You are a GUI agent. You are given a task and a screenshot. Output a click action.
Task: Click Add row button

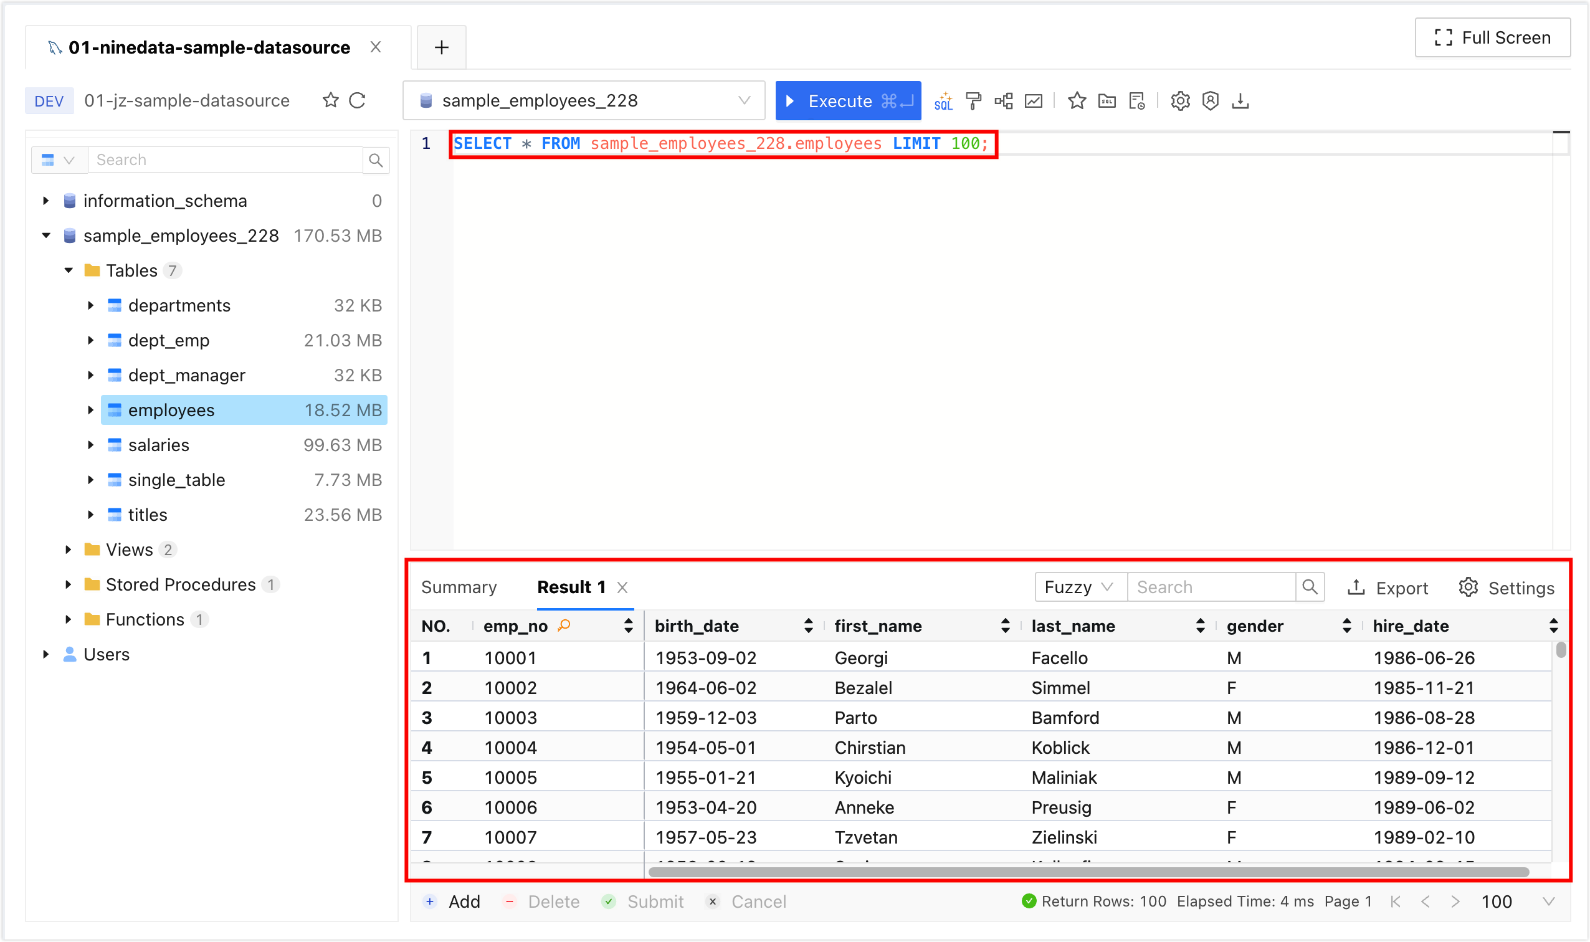pos(452,902)
